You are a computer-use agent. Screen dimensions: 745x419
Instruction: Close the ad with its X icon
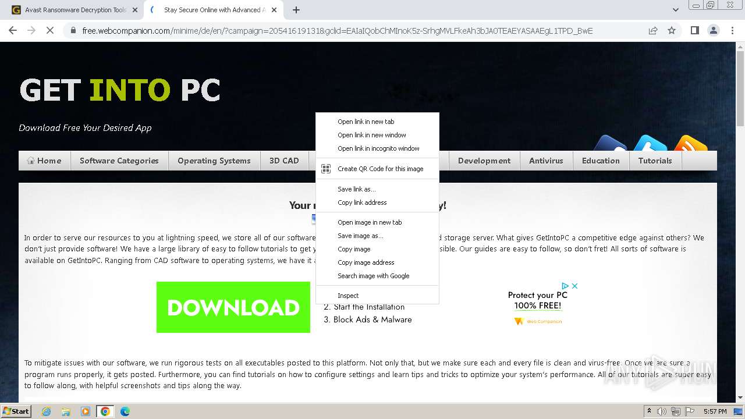pos(574,286)
